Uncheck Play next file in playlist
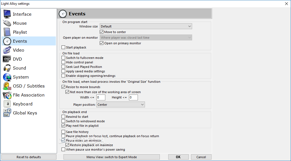The image size is (291, 161). pos(63,126)
